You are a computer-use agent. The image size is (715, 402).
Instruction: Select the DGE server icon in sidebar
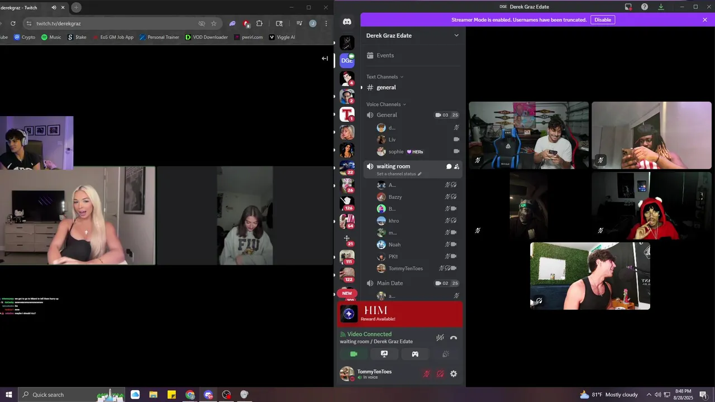347,60
